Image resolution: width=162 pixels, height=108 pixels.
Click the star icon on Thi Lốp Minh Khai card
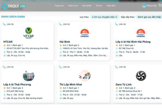(x=61, y=88)
